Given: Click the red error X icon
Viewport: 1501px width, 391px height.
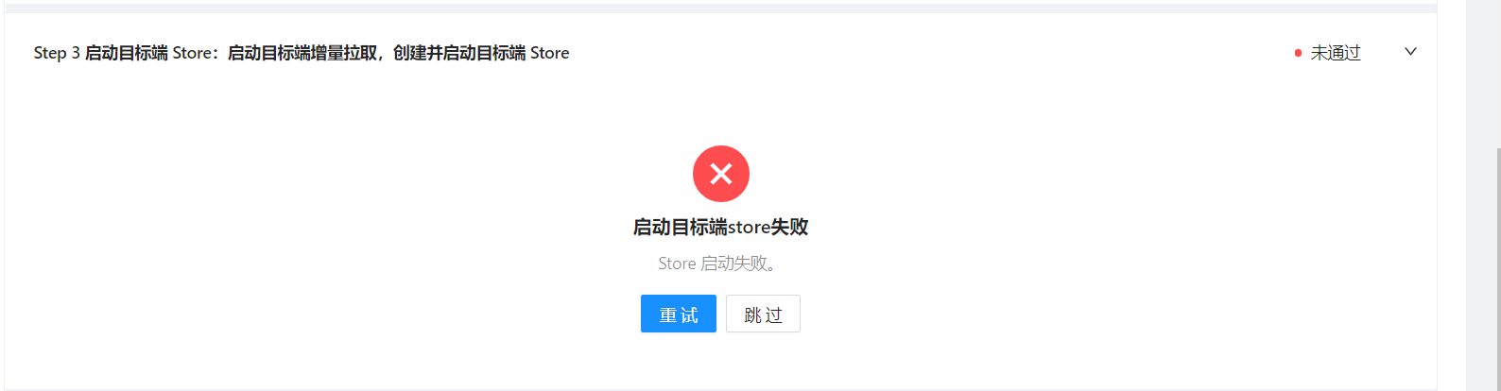Looking at the screenshot, I should tap(721, 174).
